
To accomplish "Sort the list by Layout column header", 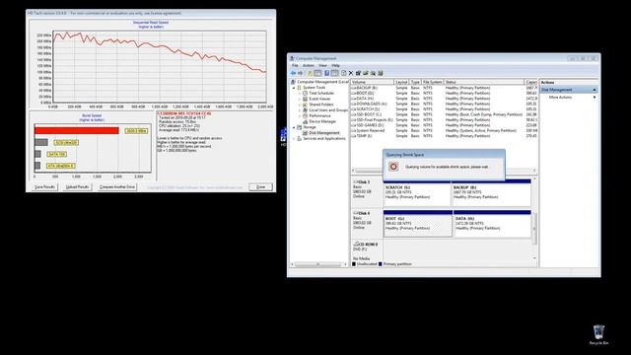I will 401,82.
